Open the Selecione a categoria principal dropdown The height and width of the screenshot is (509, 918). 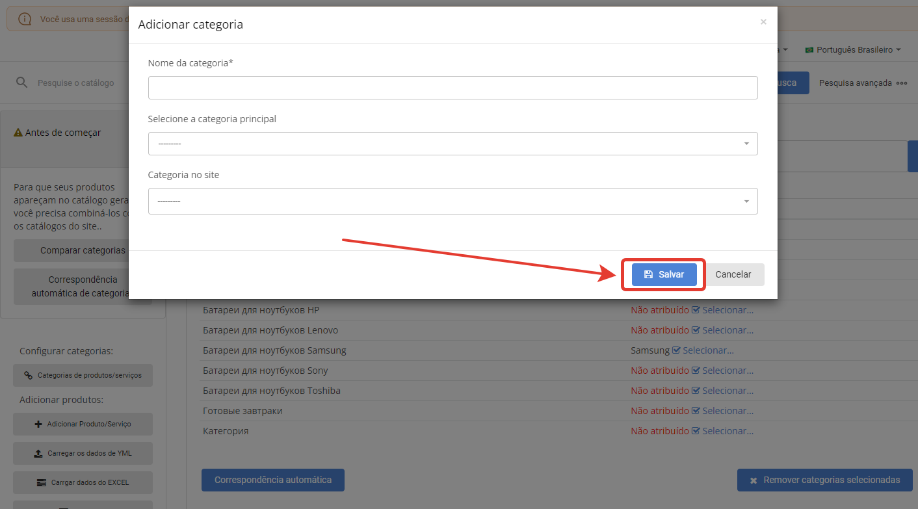[x=452, y=144]
